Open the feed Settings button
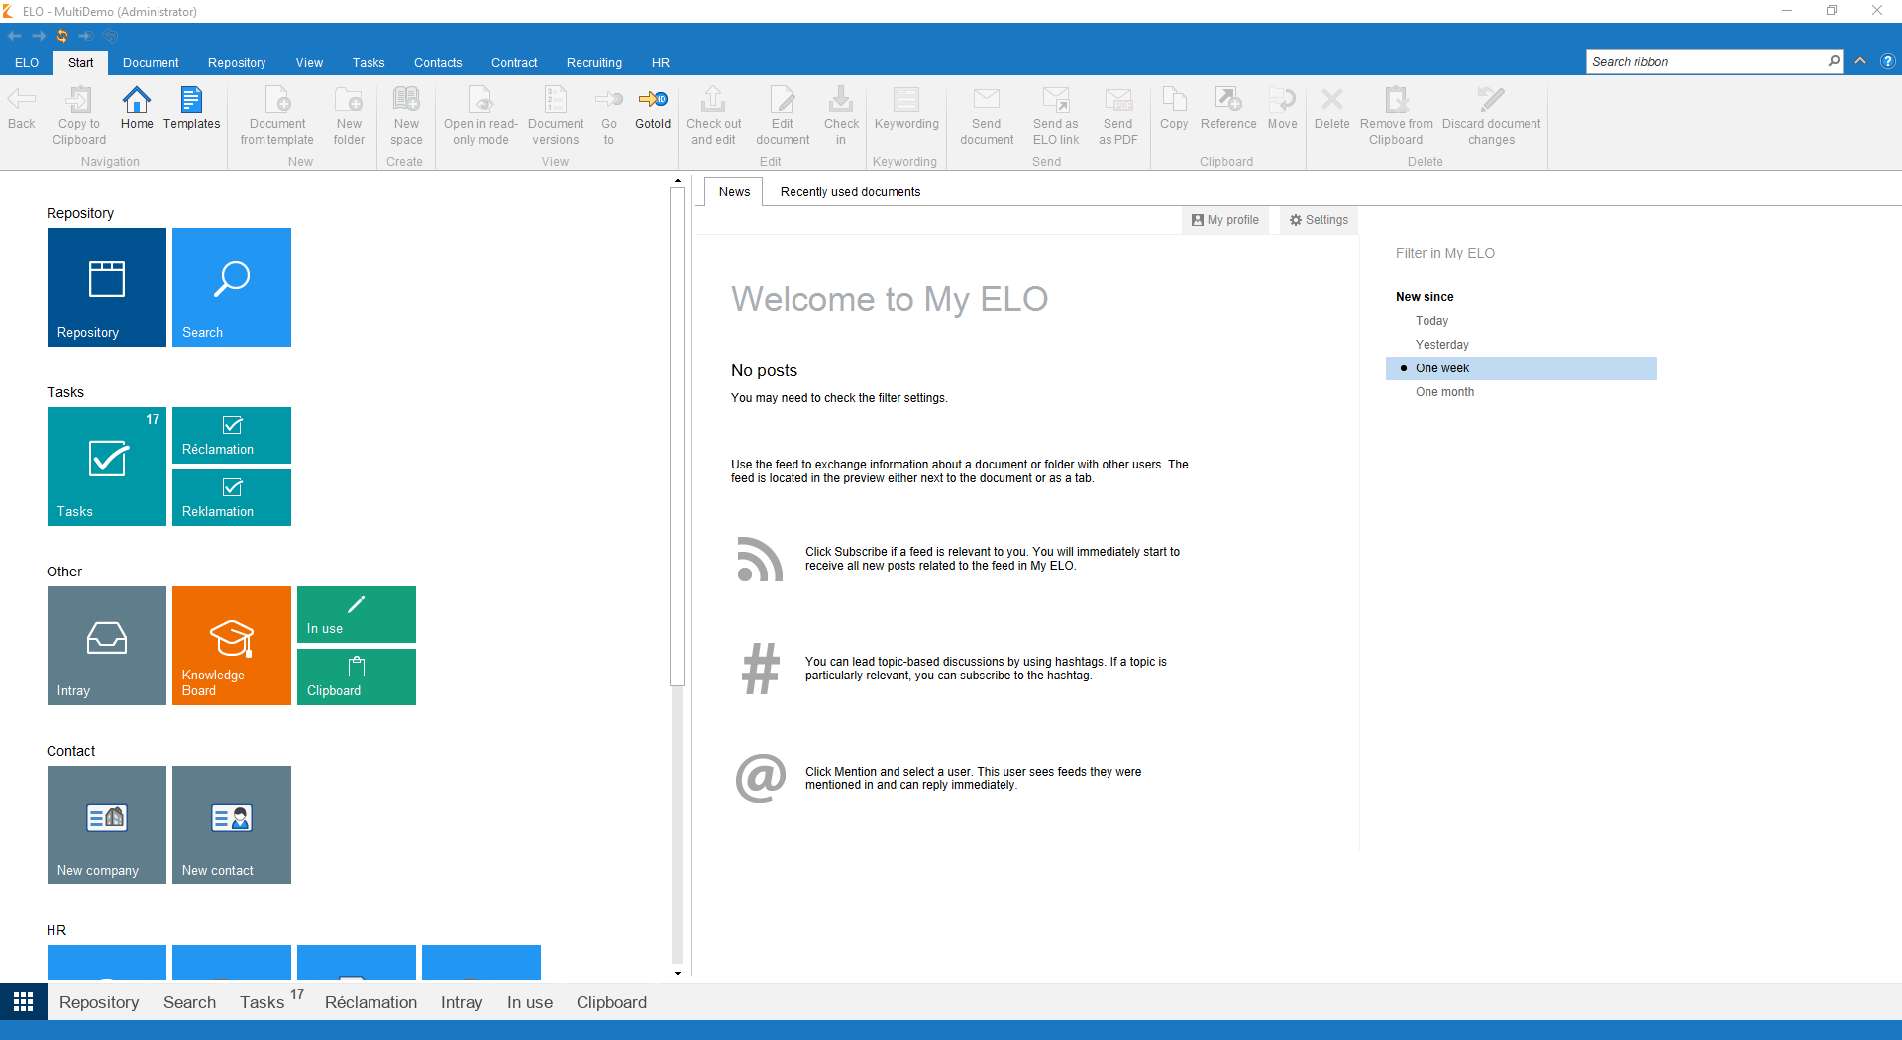The height and width of the screenshot is (1040, 1902). coord(1319,220)
